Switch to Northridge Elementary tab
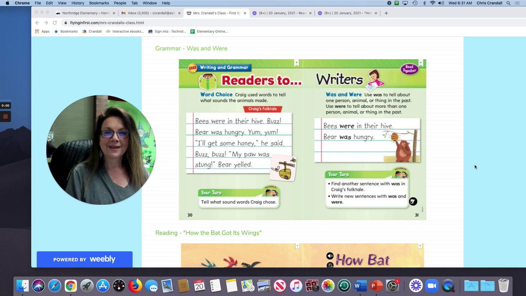Viewport: 526px width, 296px height. pyautogui.click(x=85, y=13)
